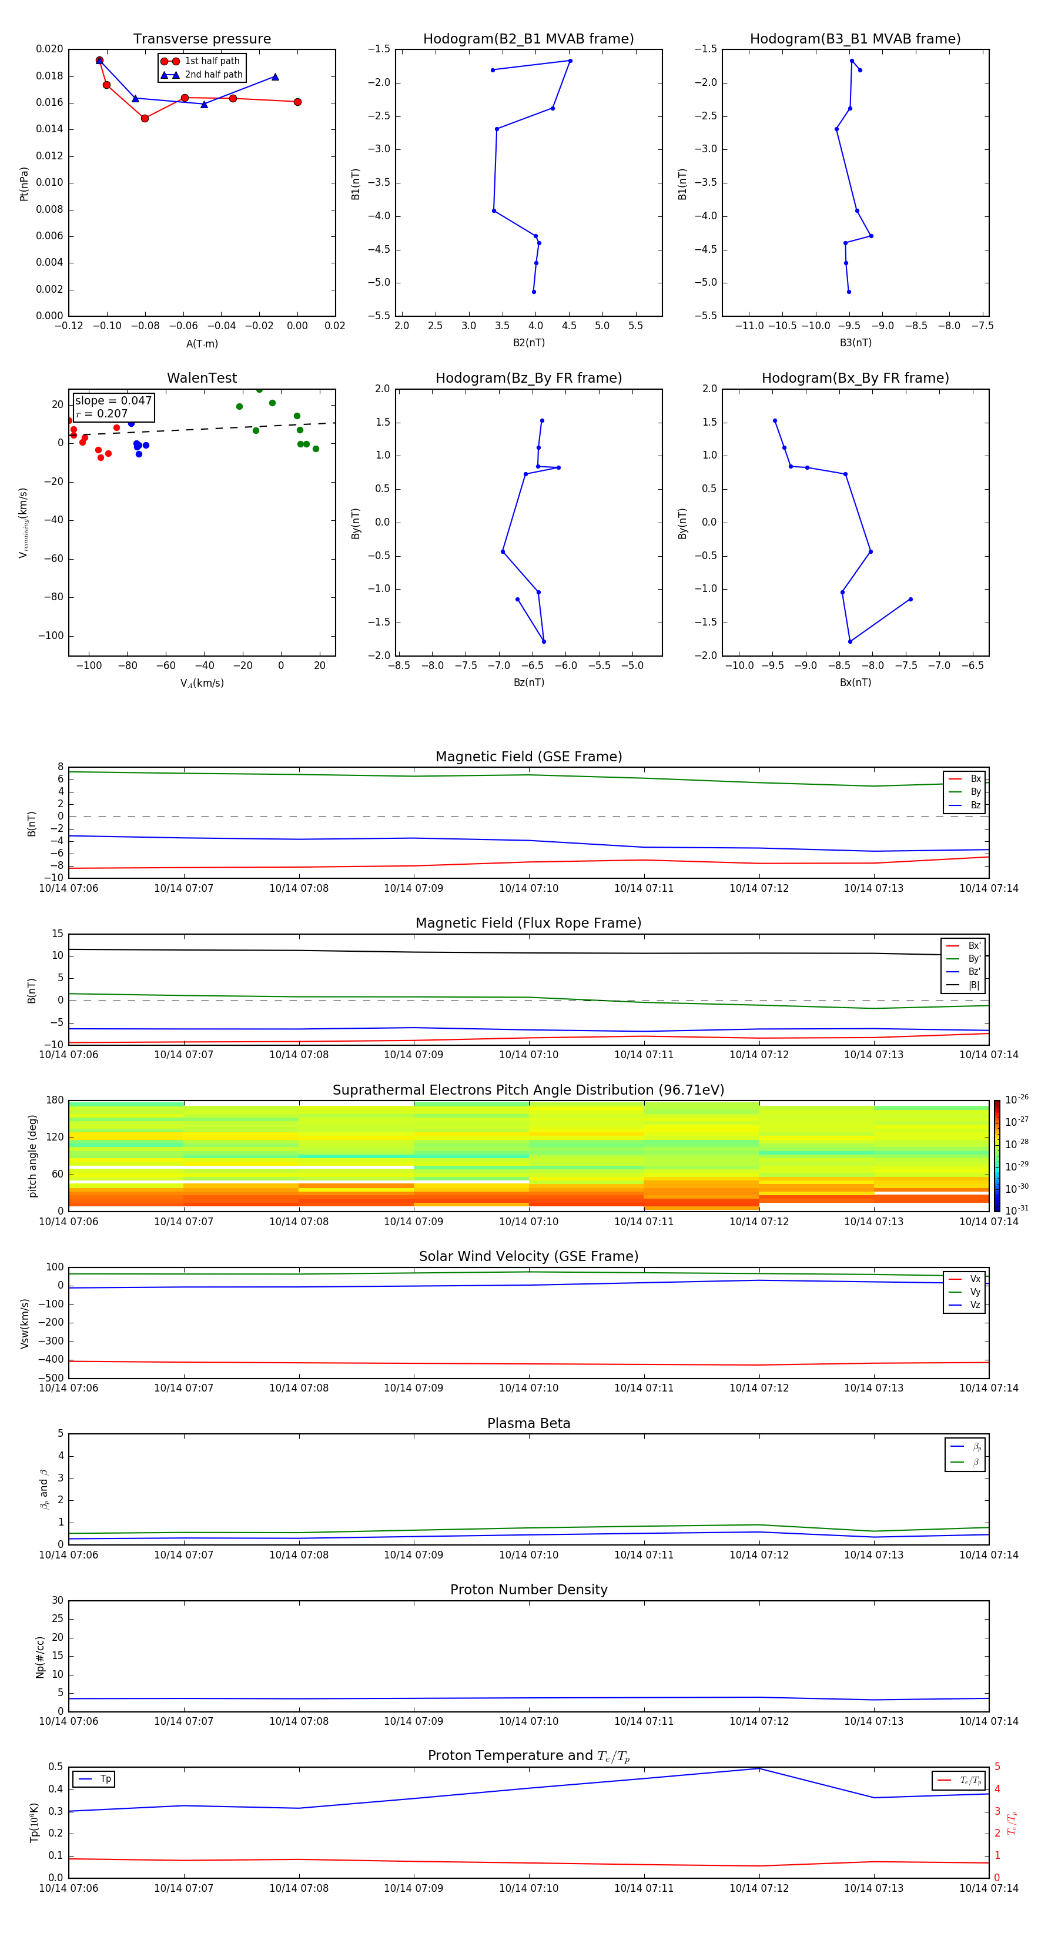Click the 'slope = 0.047' annotation box

(113, 407)
